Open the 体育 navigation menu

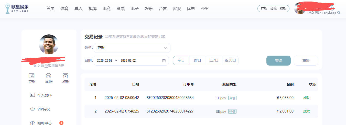64,8
